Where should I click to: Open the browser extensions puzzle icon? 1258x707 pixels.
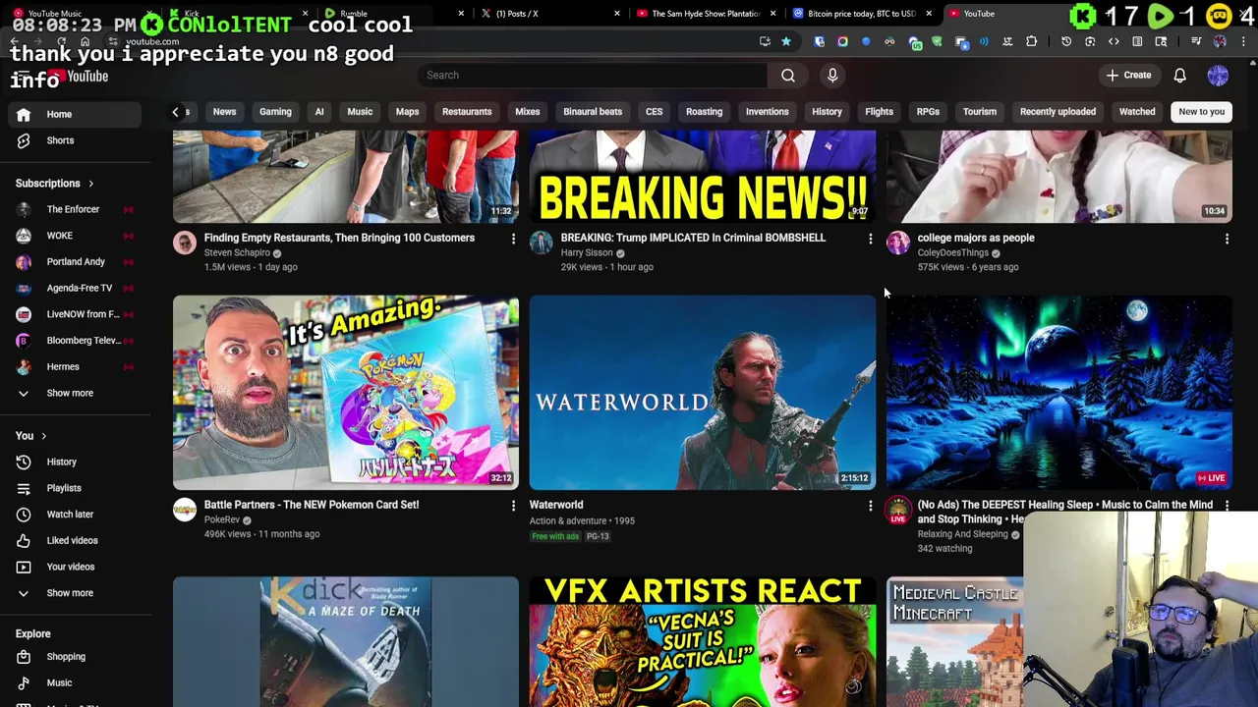click(x=1031, y=41)
